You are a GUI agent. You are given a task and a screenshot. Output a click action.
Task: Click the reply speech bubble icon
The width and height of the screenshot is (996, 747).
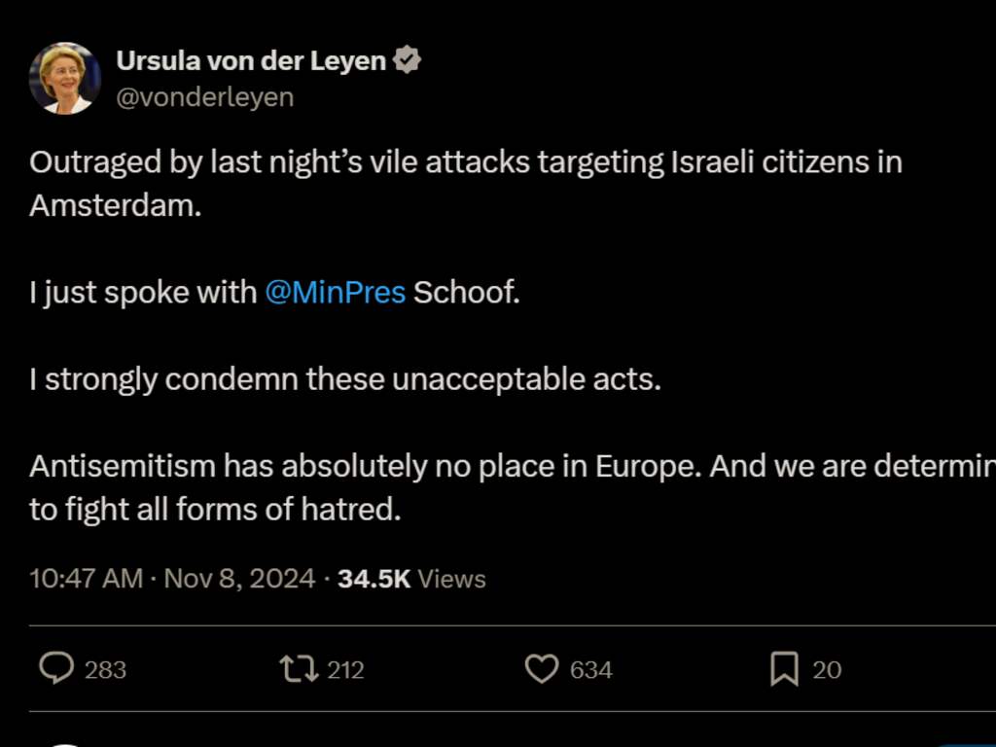56,668
